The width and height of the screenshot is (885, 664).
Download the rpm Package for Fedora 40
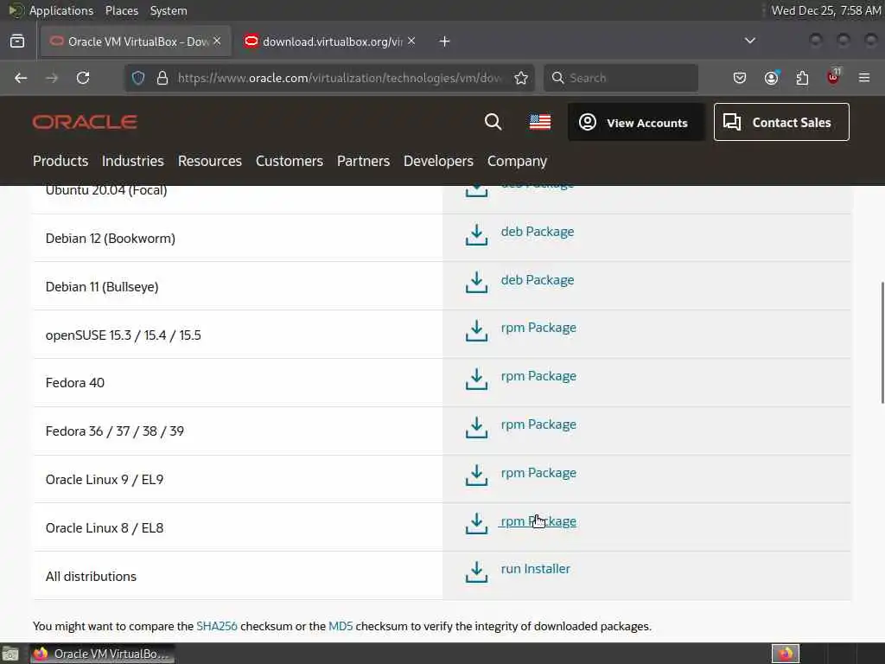[538, 376]
